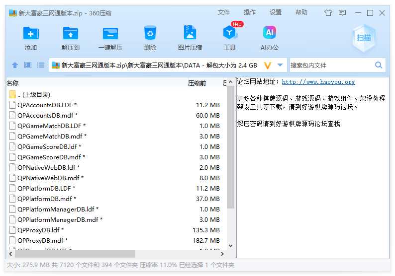Image resolution: width=395 pixels, height=276 pixels.
Task: Open the Image Compression (图片压缩) tool
Action: point(190,33)
